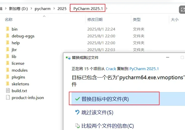The image size is (185, 130).
Task: Select the product-info.json file icon
Action: coord(8,97)
